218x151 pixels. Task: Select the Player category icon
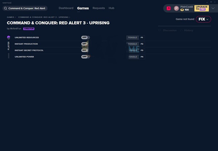pyautogui.click(x=9, y=38)
